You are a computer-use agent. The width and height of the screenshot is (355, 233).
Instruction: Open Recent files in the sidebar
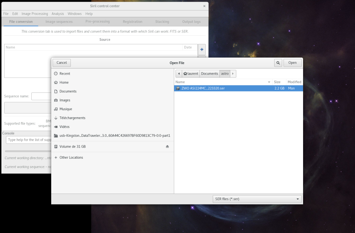click(x=64, y=74)
